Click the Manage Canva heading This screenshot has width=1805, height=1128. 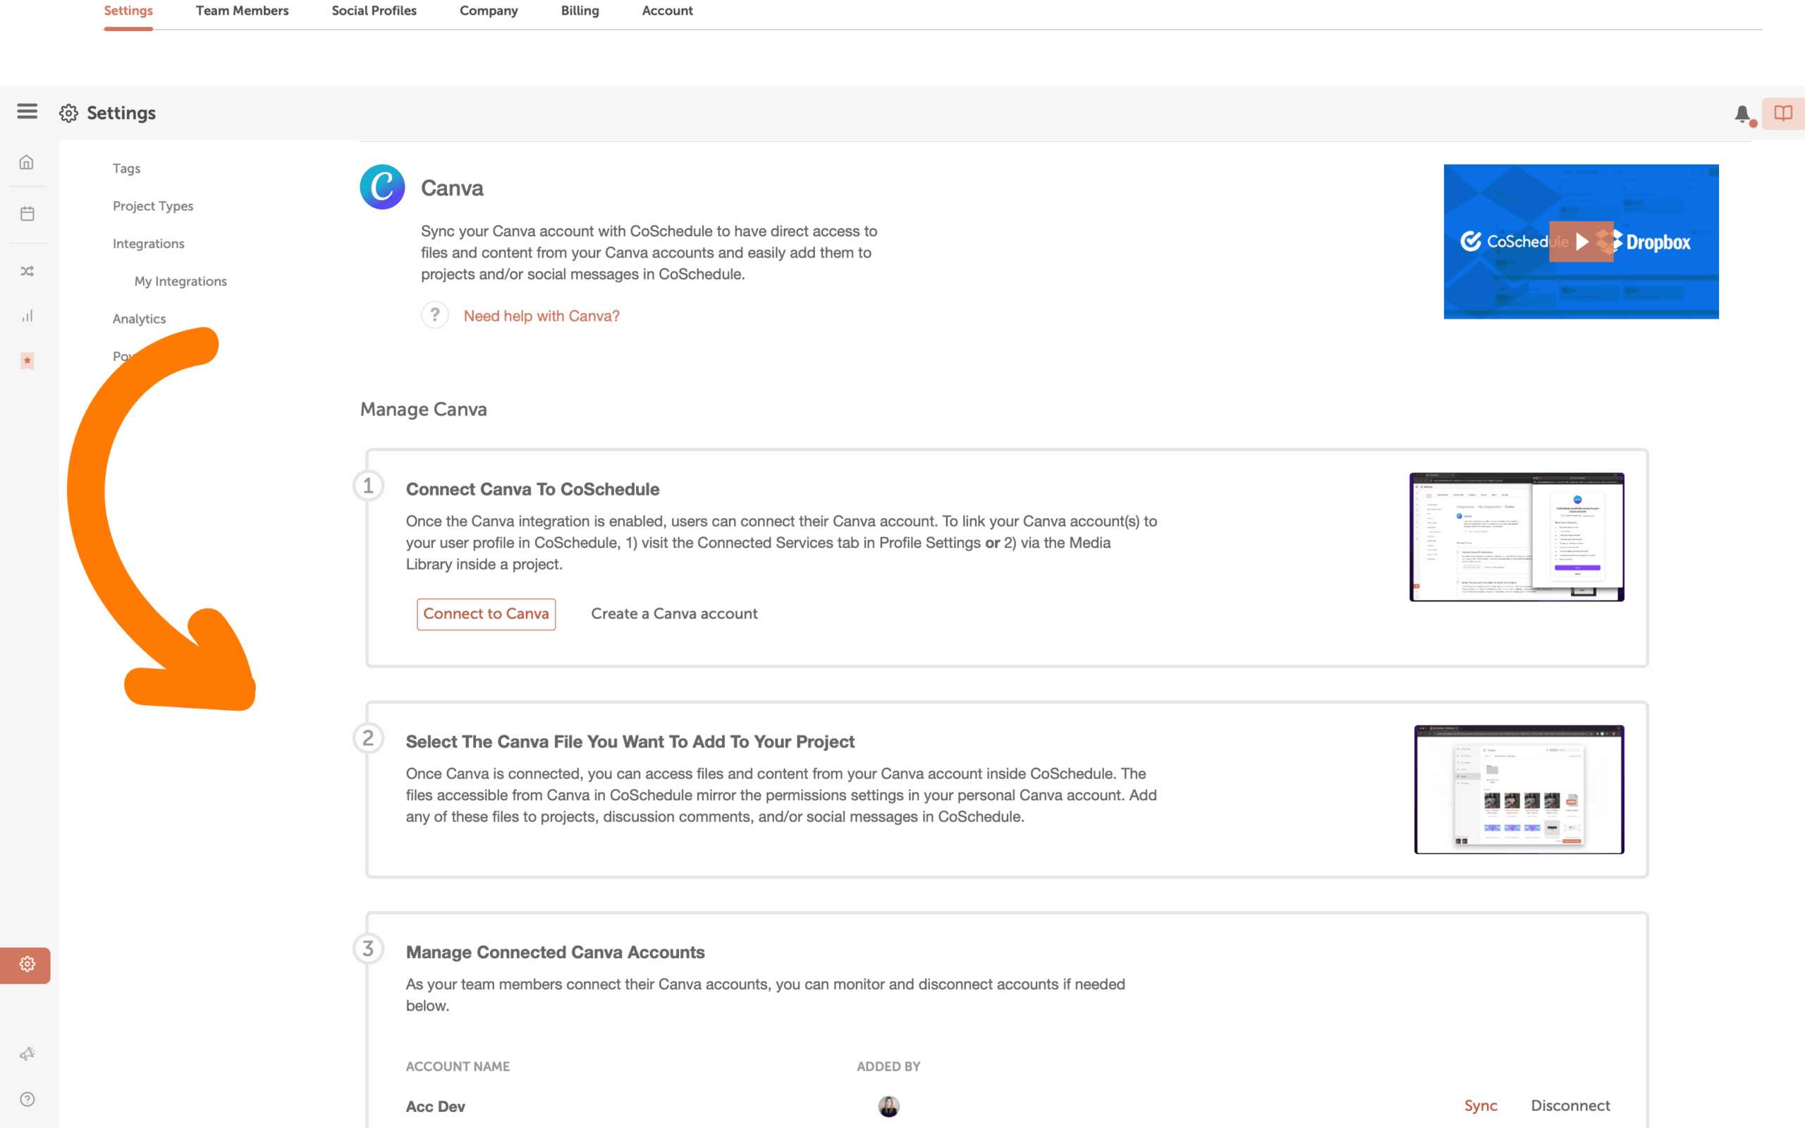[423, 410]
